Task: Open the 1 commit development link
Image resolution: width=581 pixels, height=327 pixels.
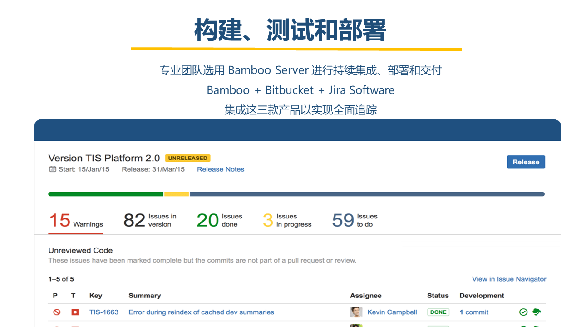Action: [x=474, y=312]
